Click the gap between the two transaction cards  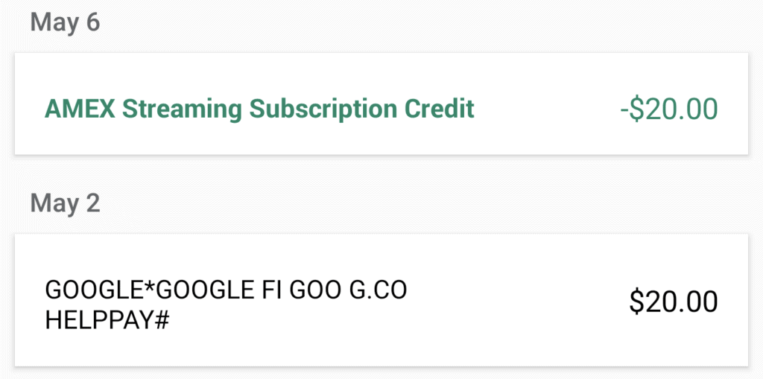tap(381, 171)
